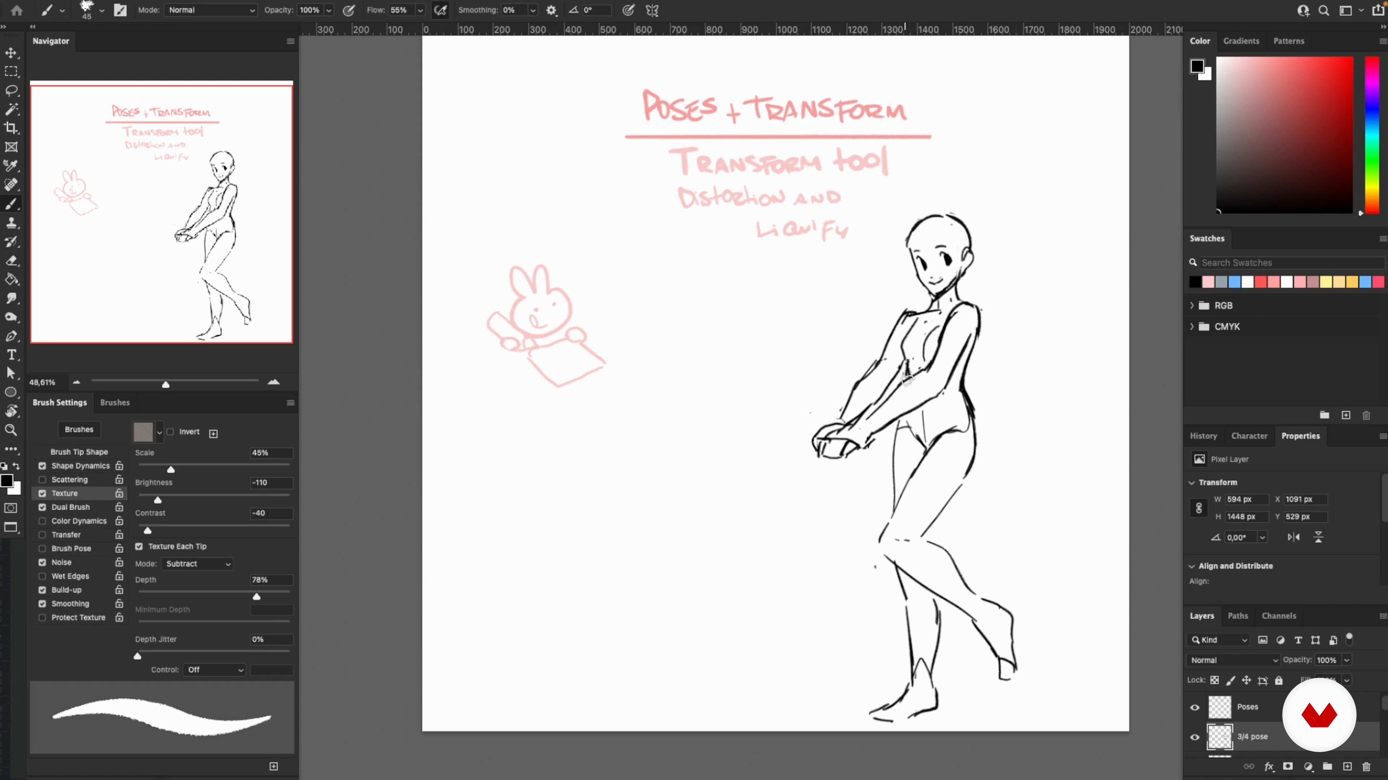
Task: Switch to the Gradients tab
Action: click(1241, 41)
